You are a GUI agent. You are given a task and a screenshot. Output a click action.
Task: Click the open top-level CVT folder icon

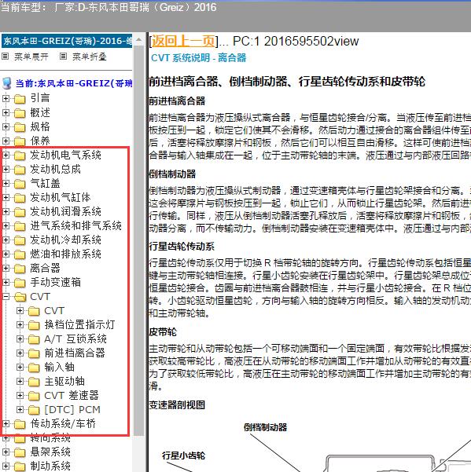[20, 297]
